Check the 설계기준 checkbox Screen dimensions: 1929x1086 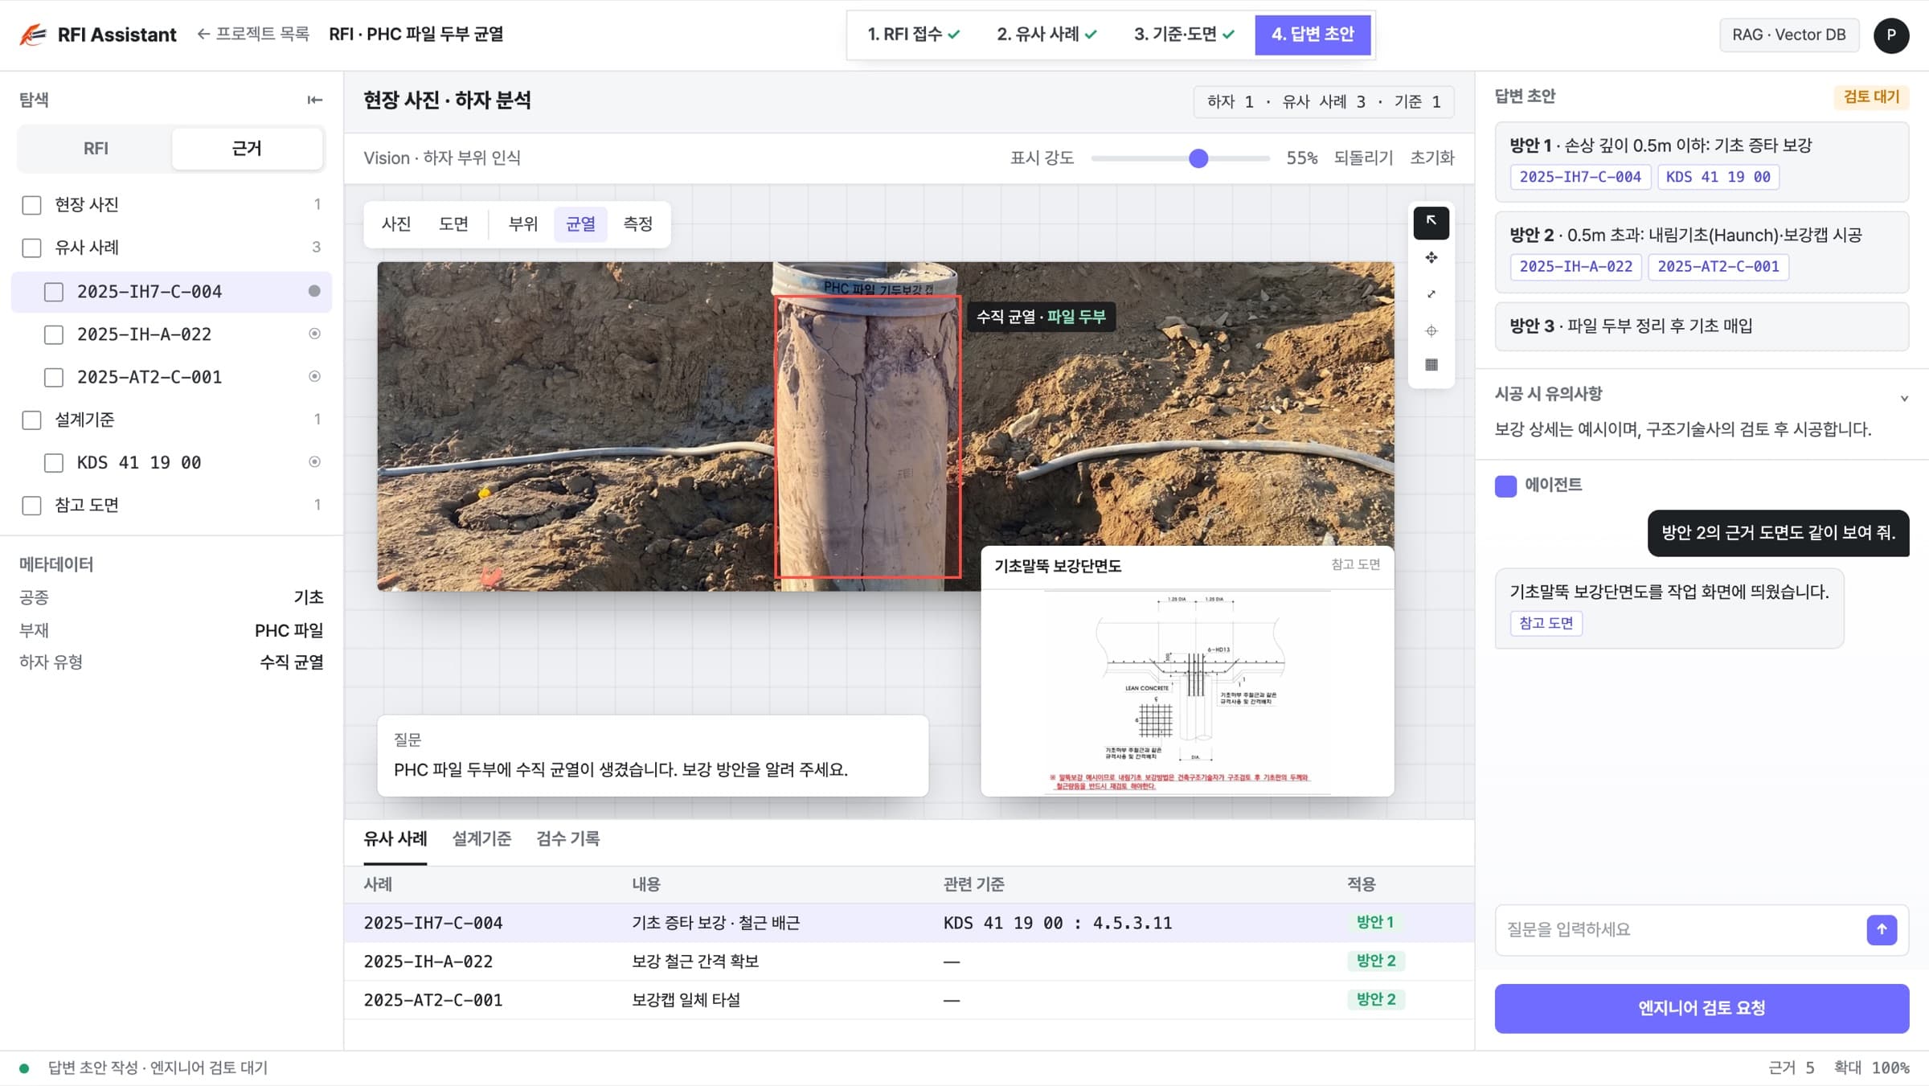point(31,420)
